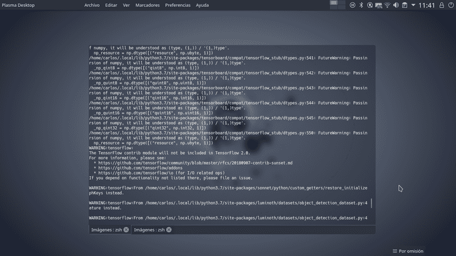Click the battery status indicator
Viewport: 456px width, 256px height.
[378, 5]
